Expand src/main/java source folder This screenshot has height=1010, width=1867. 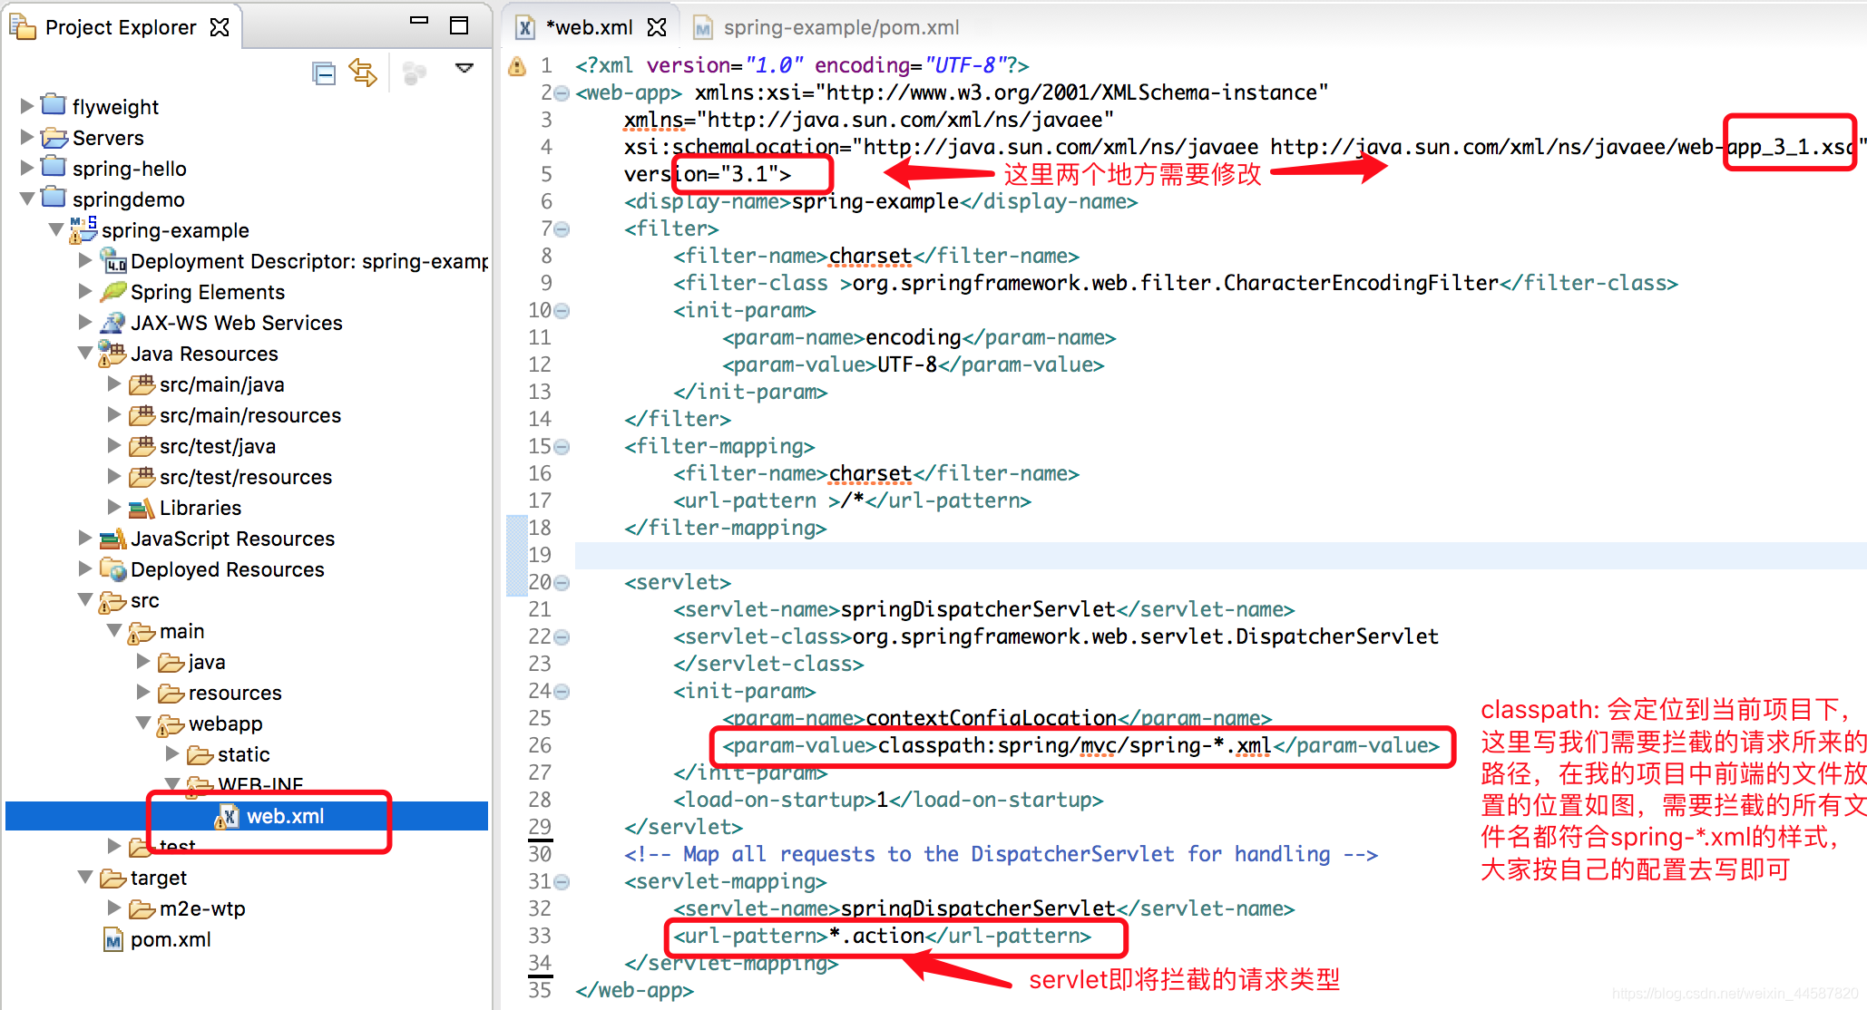(x=114, y=384)
